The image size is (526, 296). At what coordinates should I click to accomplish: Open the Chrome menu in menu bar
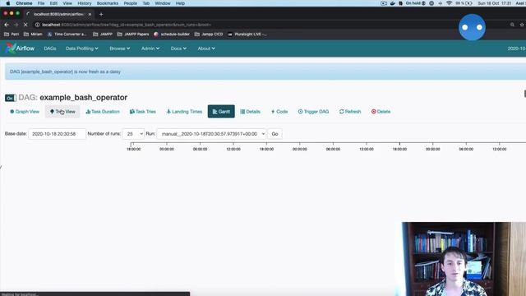click(x=24, y=3)
